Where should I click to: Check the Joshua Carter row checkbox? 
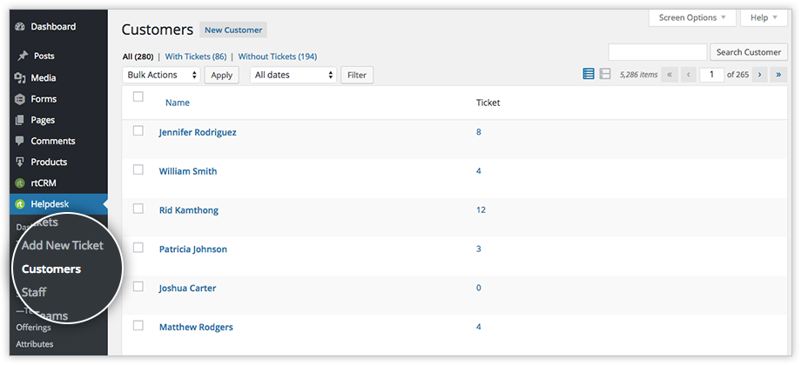(x=138, y=287)
